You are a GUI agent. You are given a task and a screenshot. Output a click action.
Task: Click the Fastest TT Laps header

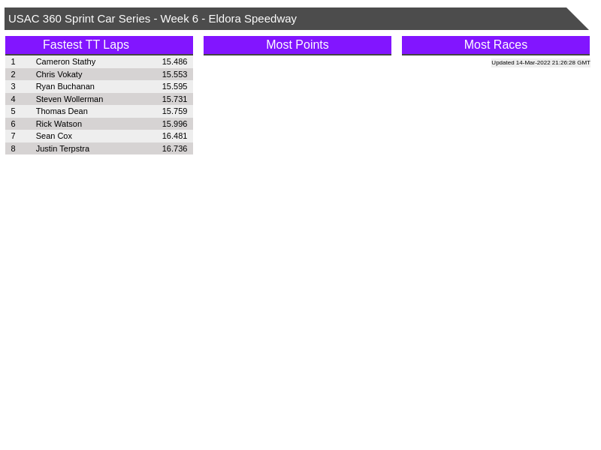pos(86,45)
